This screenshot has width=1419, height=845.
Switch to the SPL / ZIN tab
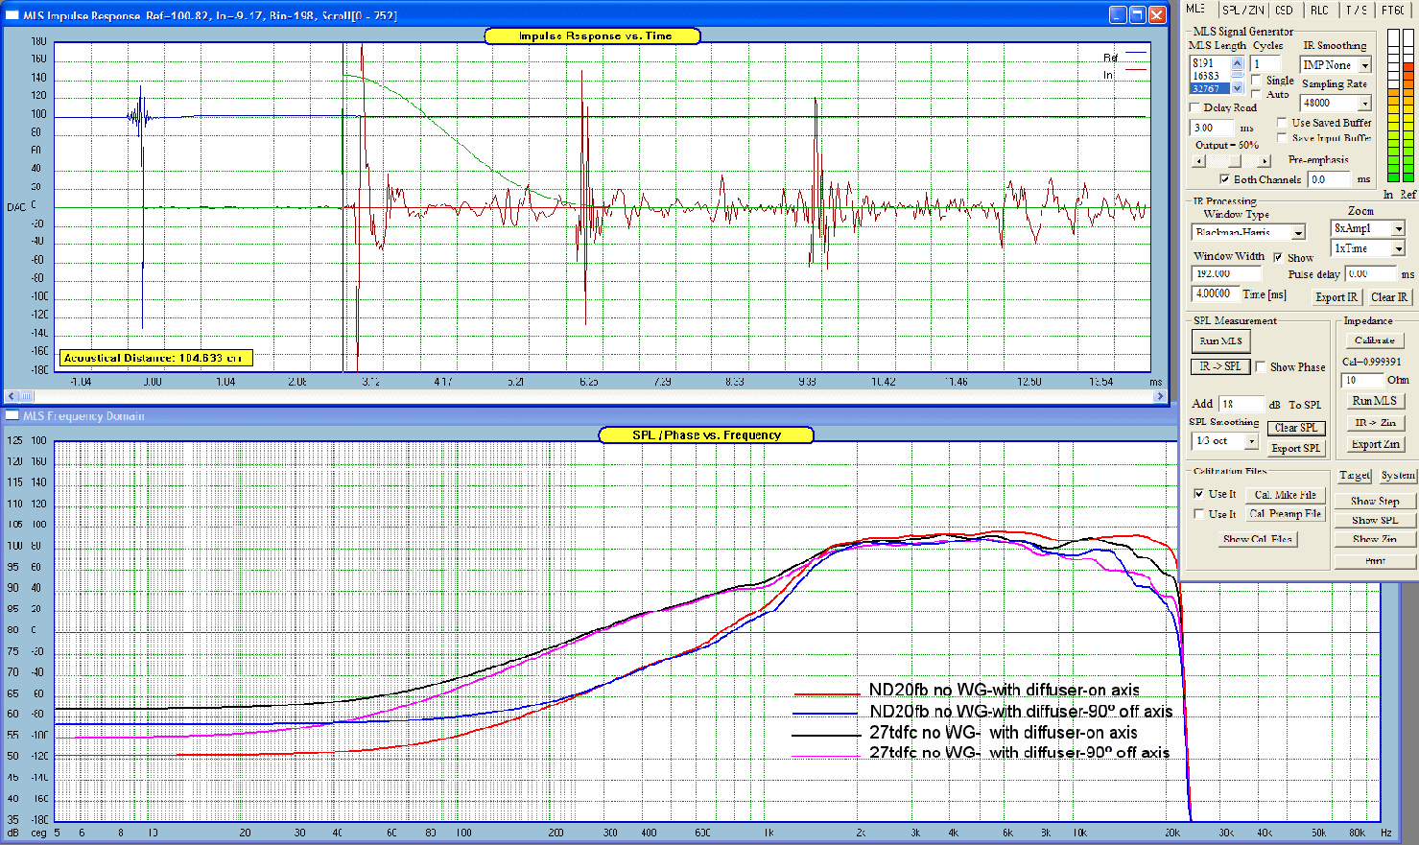1243,10
